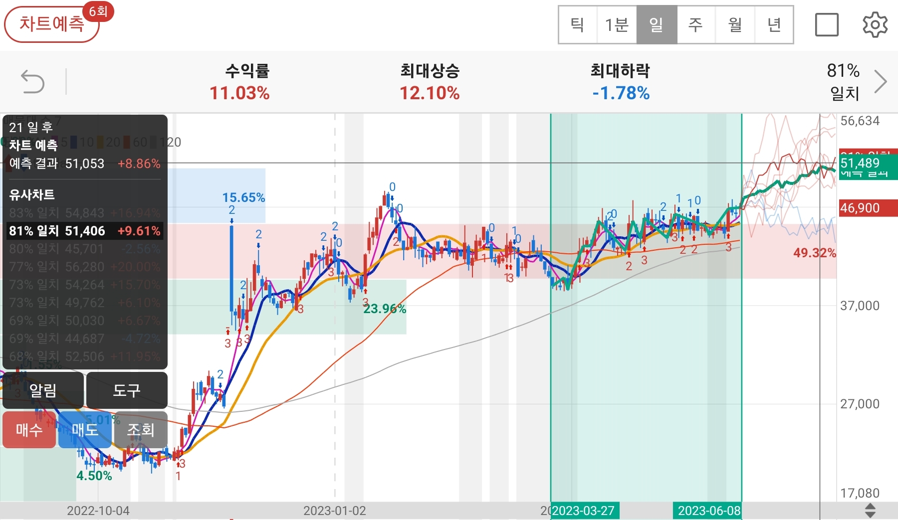Tap the 56,634 price axis label
The height and width of the screenshot is (520, 898).
[860, 121]
